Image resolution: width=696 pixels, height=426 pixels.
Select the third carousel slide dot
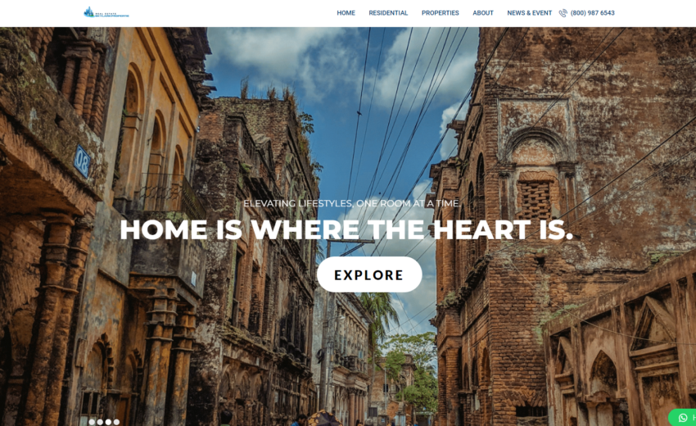pyautogui.click(x=108, y=422)
